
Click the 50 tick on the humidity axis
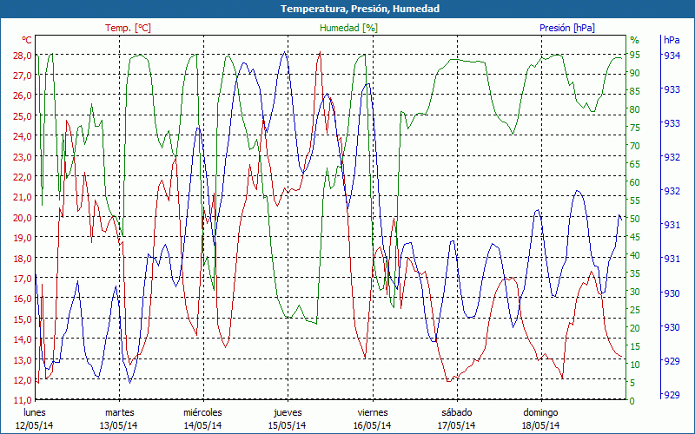634,219
